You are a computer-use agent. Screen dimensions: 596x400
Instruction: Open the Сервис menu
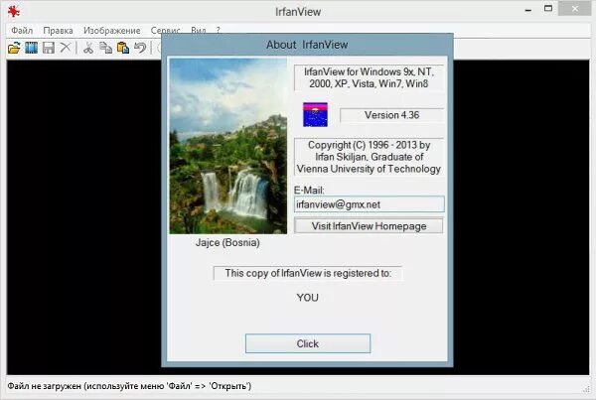[x=165, y=31]
